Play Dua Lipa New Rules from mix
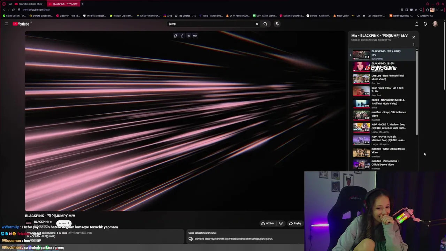The height and width of the screenshot is (251, 446). click(383, 79)
